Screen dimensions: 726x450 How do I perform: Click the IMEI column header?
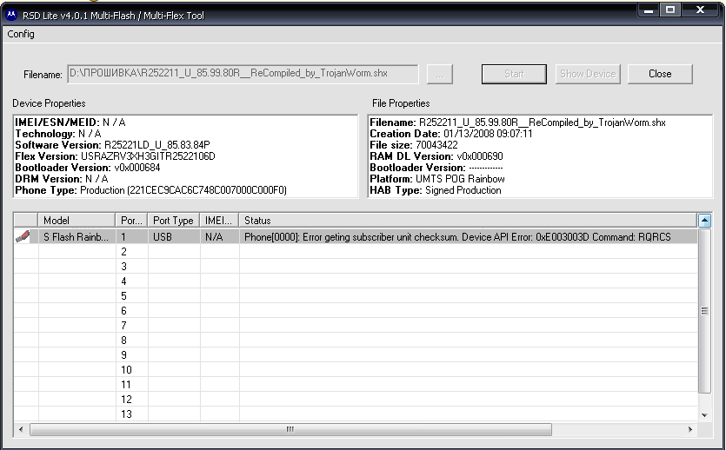tap(219, 220)
